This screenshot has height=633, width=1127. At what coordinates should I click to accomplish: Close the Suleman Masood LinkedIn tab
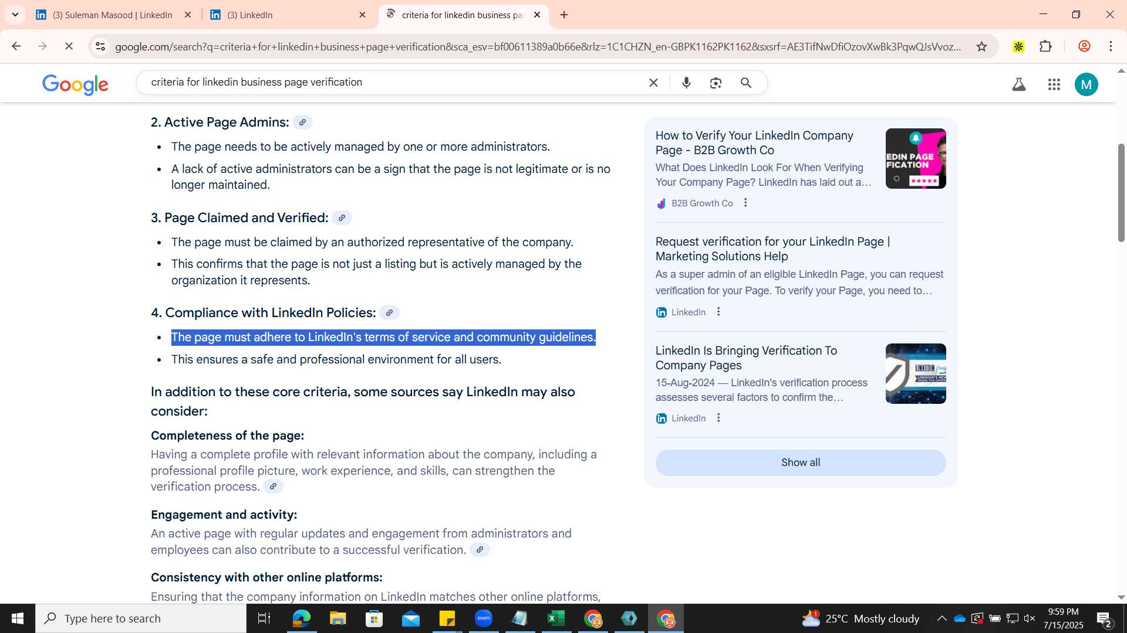point(188,15)
